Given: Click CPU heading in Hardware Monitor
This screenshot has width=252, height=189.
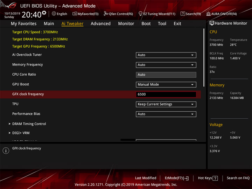Looking at the screenshot, I should coord(213,32).
